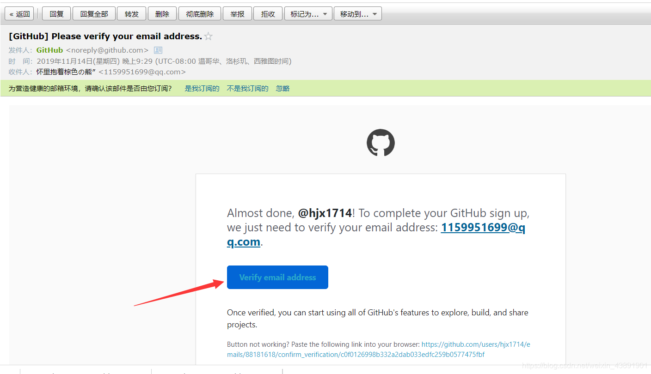This screenshot has width=651, height=374.
Task: Go back with the 返回 button
Action: [19, 14]
